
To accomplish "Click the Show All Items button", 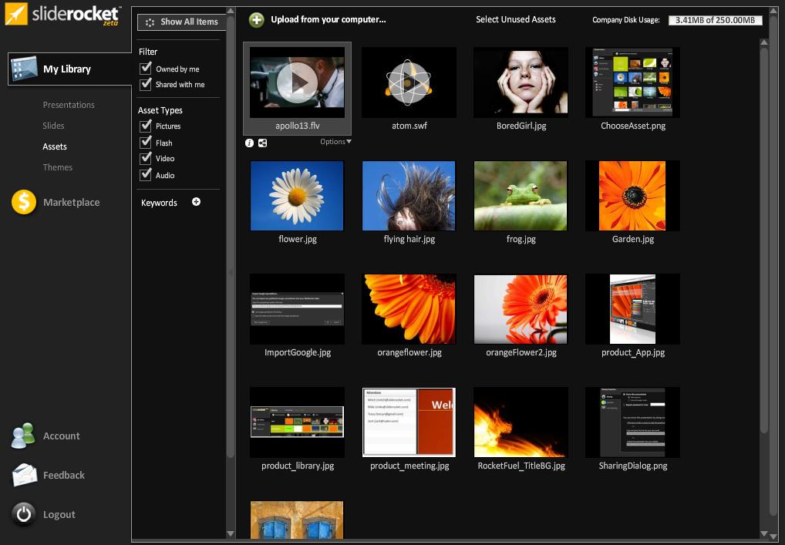I will (182, 22).
